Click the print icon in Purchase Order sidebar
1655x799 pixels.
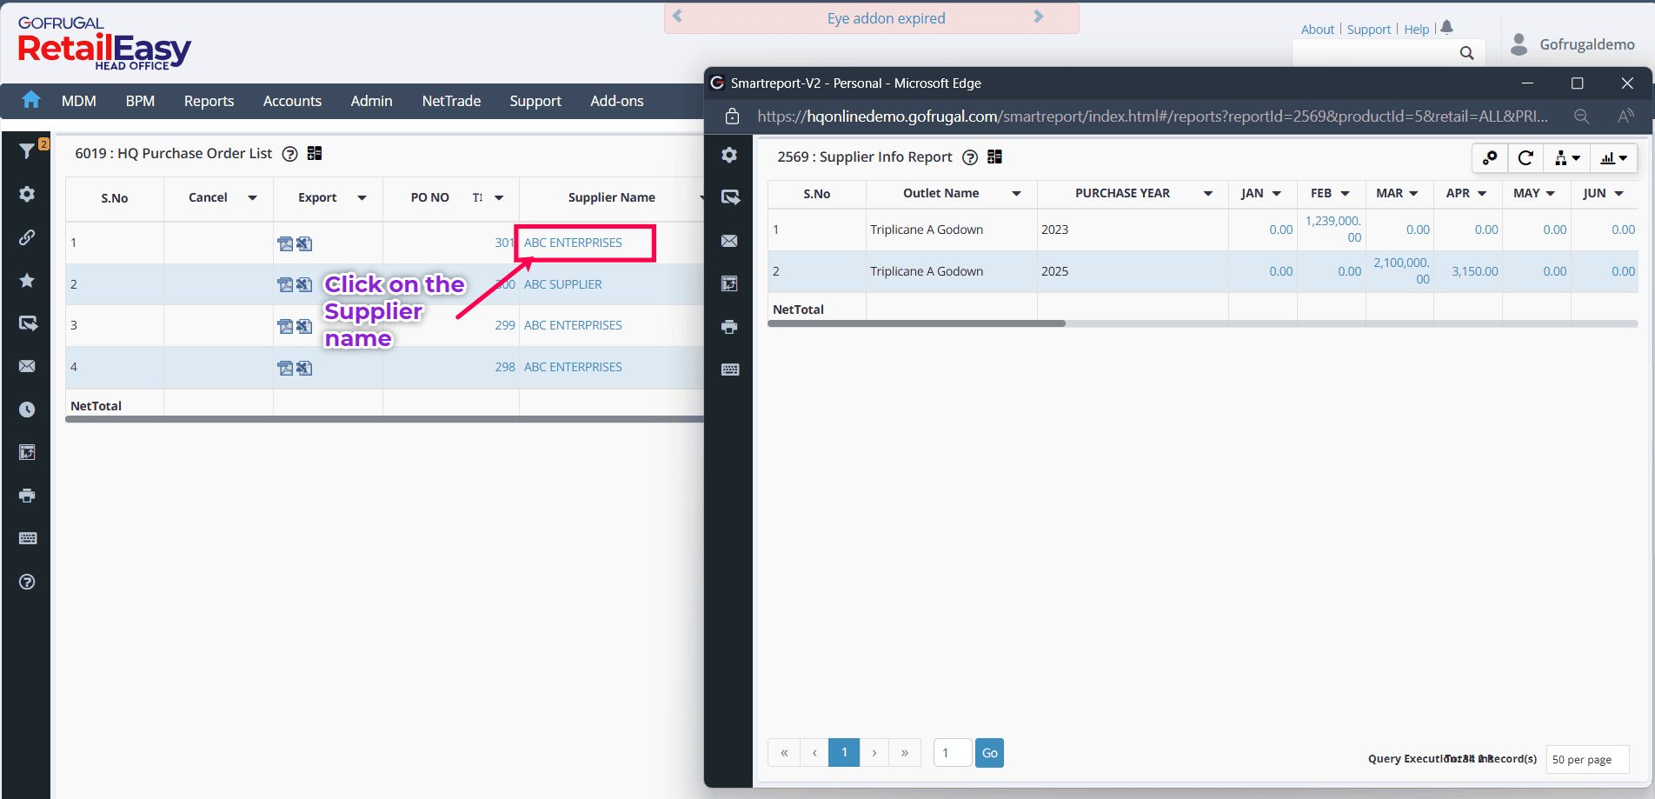[27, 496]
